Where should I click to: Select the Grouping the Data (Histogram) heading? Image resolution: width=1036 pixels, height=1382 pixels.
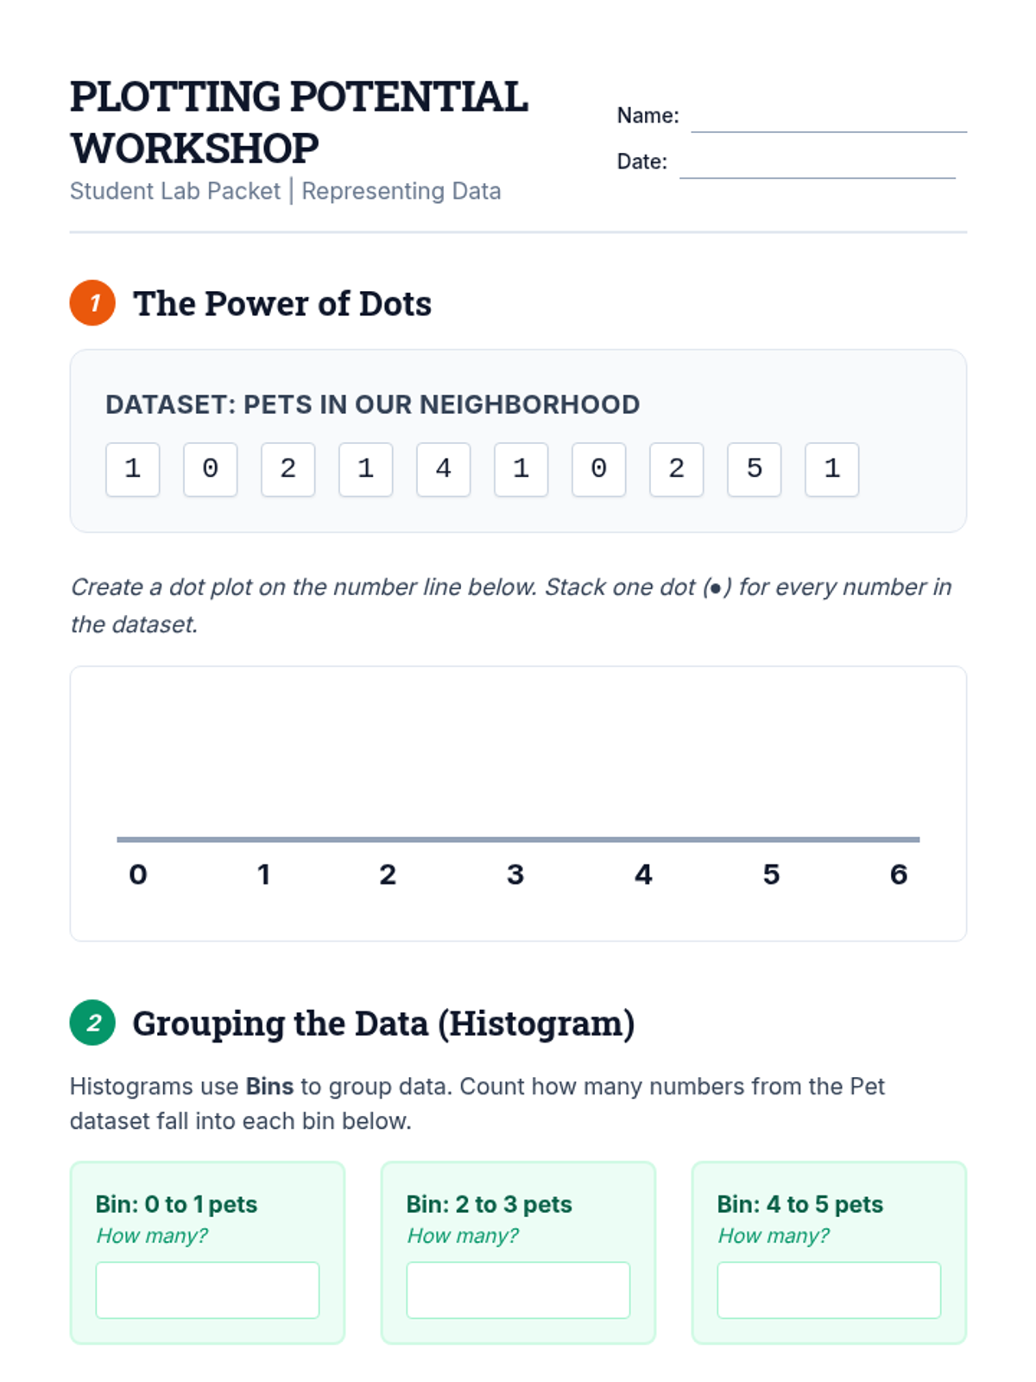point(383,1024)
